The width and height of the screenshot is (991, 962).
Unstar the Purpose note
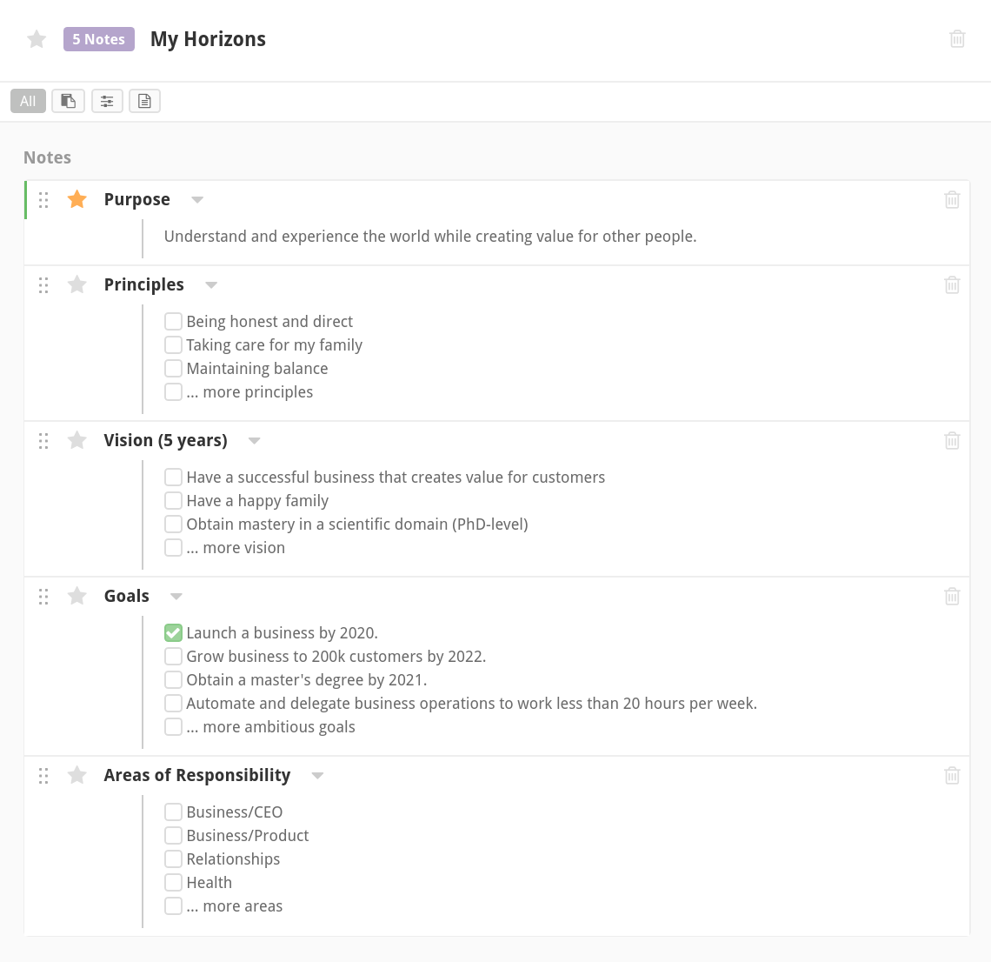point(77,199)
